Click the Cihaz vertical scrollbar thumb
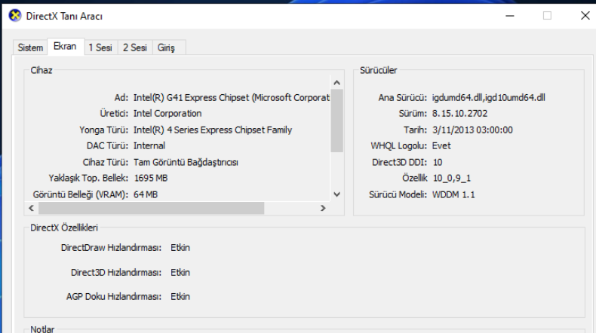The width and height of the screenshot is (596, 333). [x=336, y=121]
